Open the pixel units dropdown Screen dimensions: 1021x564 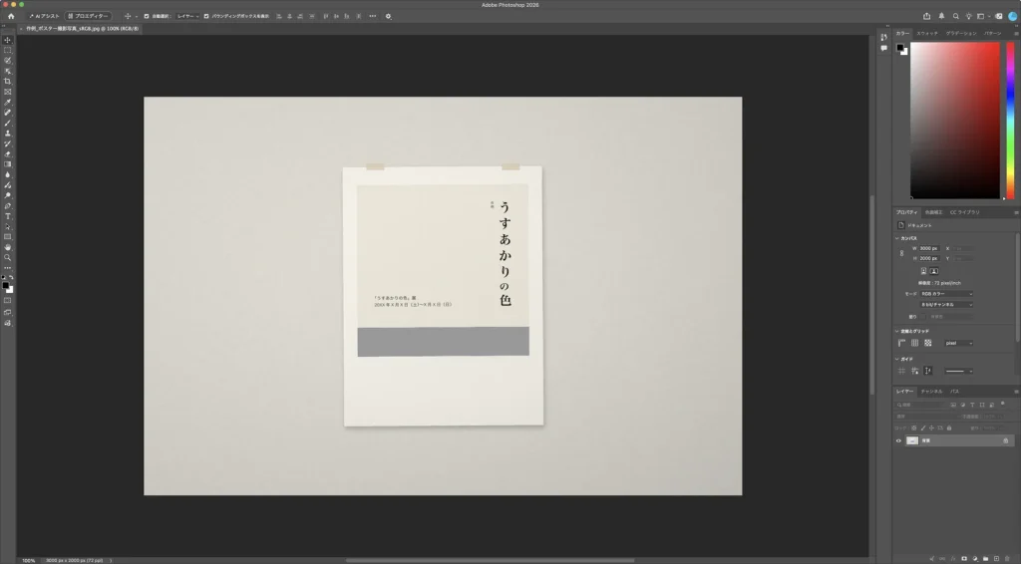958,343
